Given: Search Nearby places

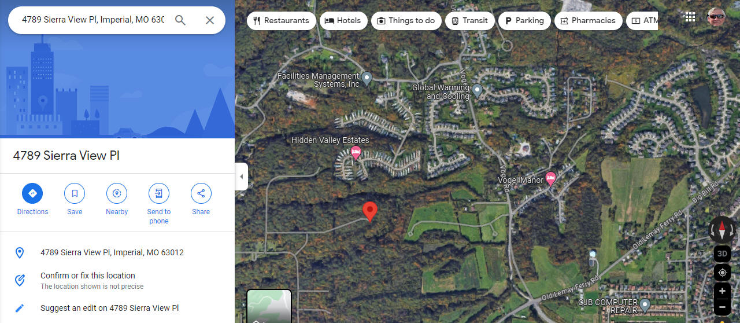Looking at the screenshot, I should click(x=117, y=200).
